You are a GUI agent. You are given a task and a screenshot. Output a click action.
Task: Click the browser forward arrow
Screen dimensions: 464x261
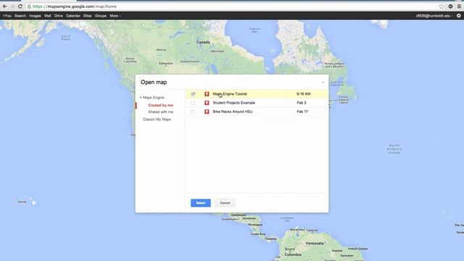pyautogui.click(x=12, y=7)
